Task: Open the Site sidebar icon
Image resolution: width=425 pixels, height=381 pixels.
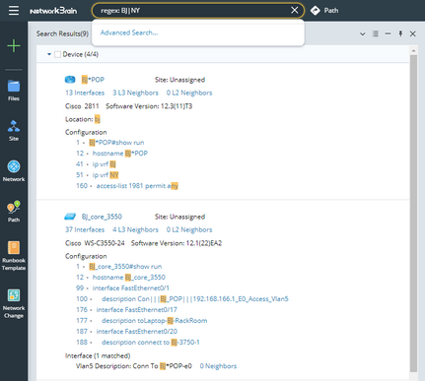Action: point(14,131)
